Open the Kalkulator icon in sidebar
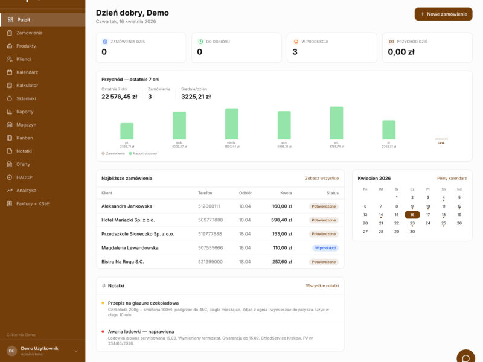The image size is (483, 362). click(10, 85)
